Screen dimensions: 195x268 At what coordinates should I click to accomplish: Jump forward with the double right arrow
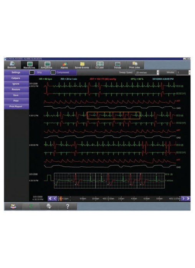coord(188,199)
